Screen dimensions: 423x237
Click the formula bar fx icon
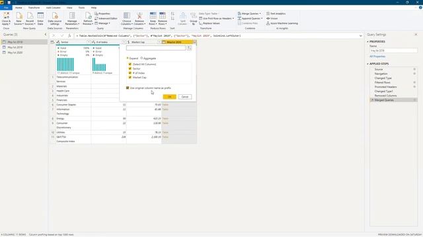pos(69,36)
